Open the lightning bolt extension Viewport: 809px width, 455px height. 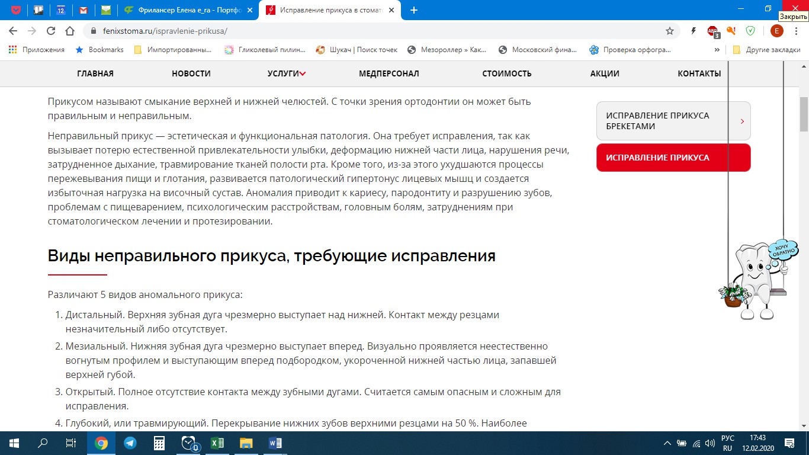[x=694, y=31]
